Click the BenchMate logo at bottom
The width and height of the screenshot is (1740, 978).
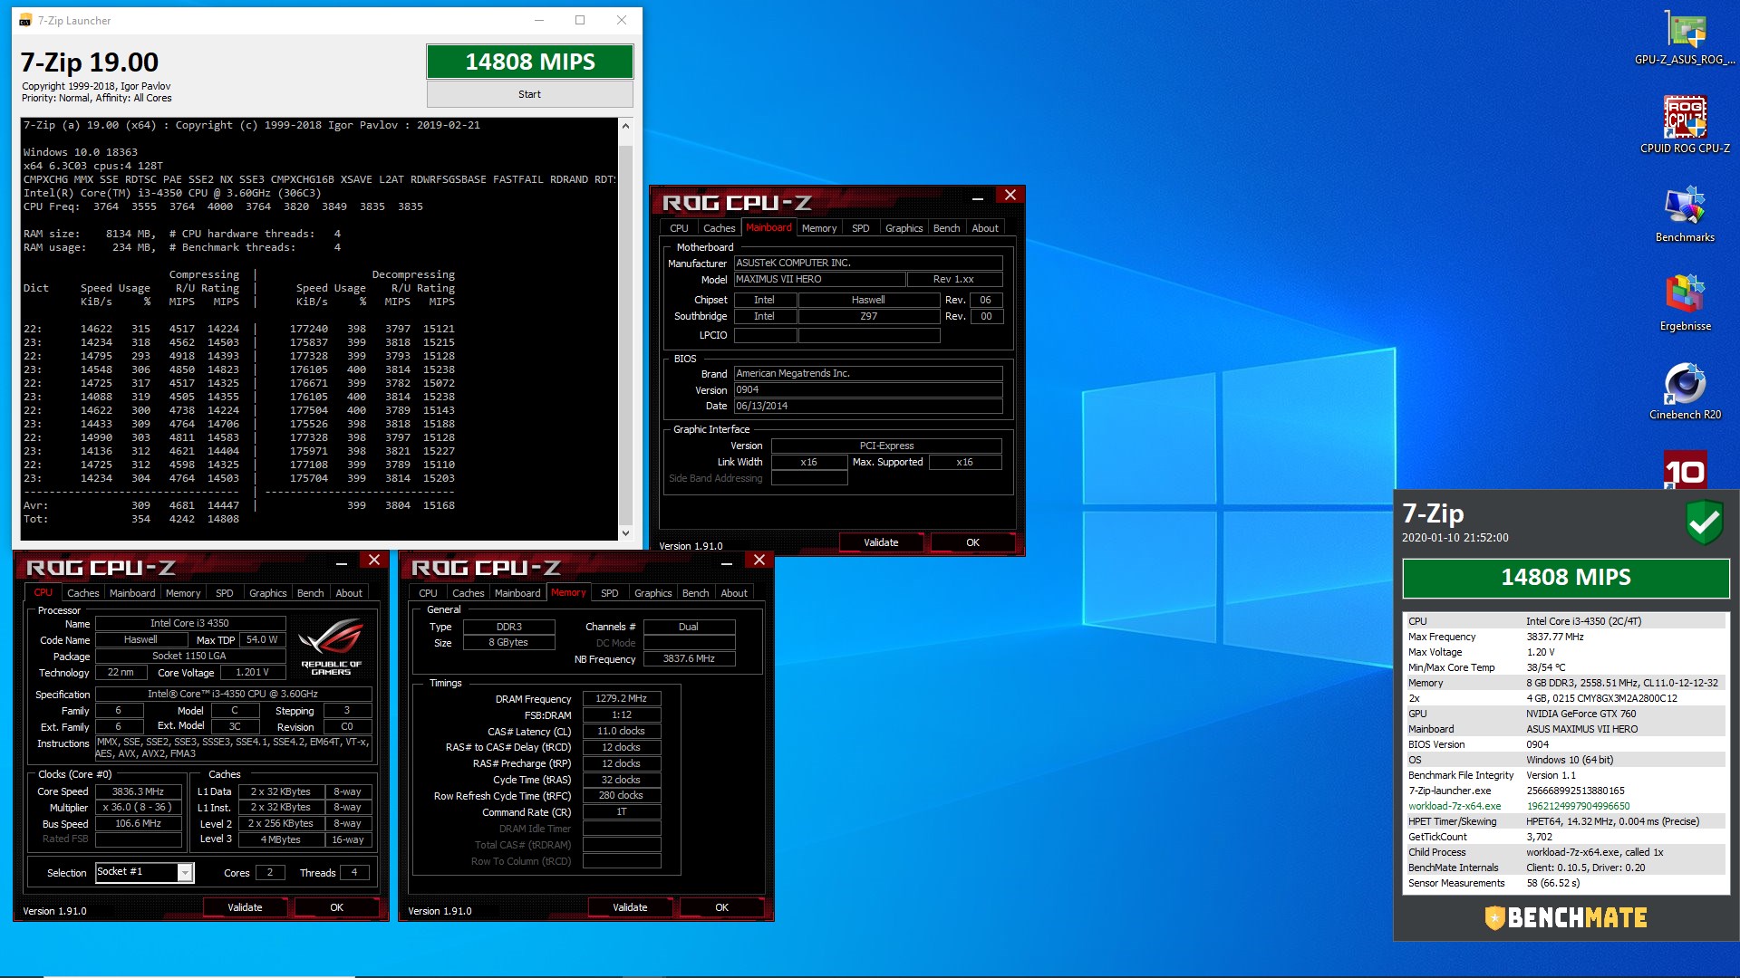point(1565,917)
